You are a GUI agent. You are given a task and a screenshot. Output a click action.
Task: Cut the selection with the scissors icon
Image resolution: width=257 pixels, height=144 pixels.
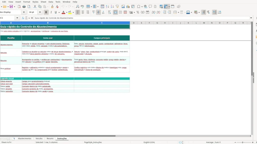coord(35,6)
